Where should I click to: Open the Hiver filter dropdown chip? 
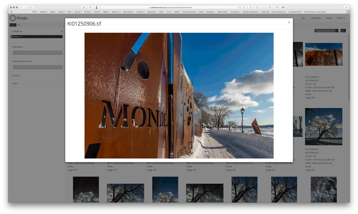coord(13,25)
